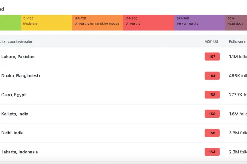The width and height of the screenshot is (247, 164).
Task: Select the Cairo, Egypt row
Action: 123,95
